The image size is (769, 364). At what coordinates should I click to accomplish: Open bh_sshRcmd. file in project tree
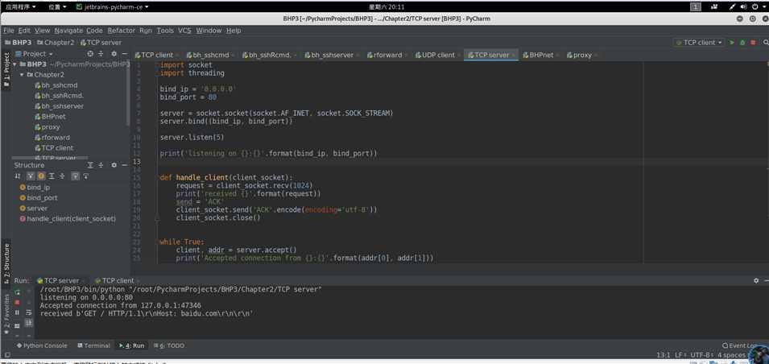coord(59,96)
